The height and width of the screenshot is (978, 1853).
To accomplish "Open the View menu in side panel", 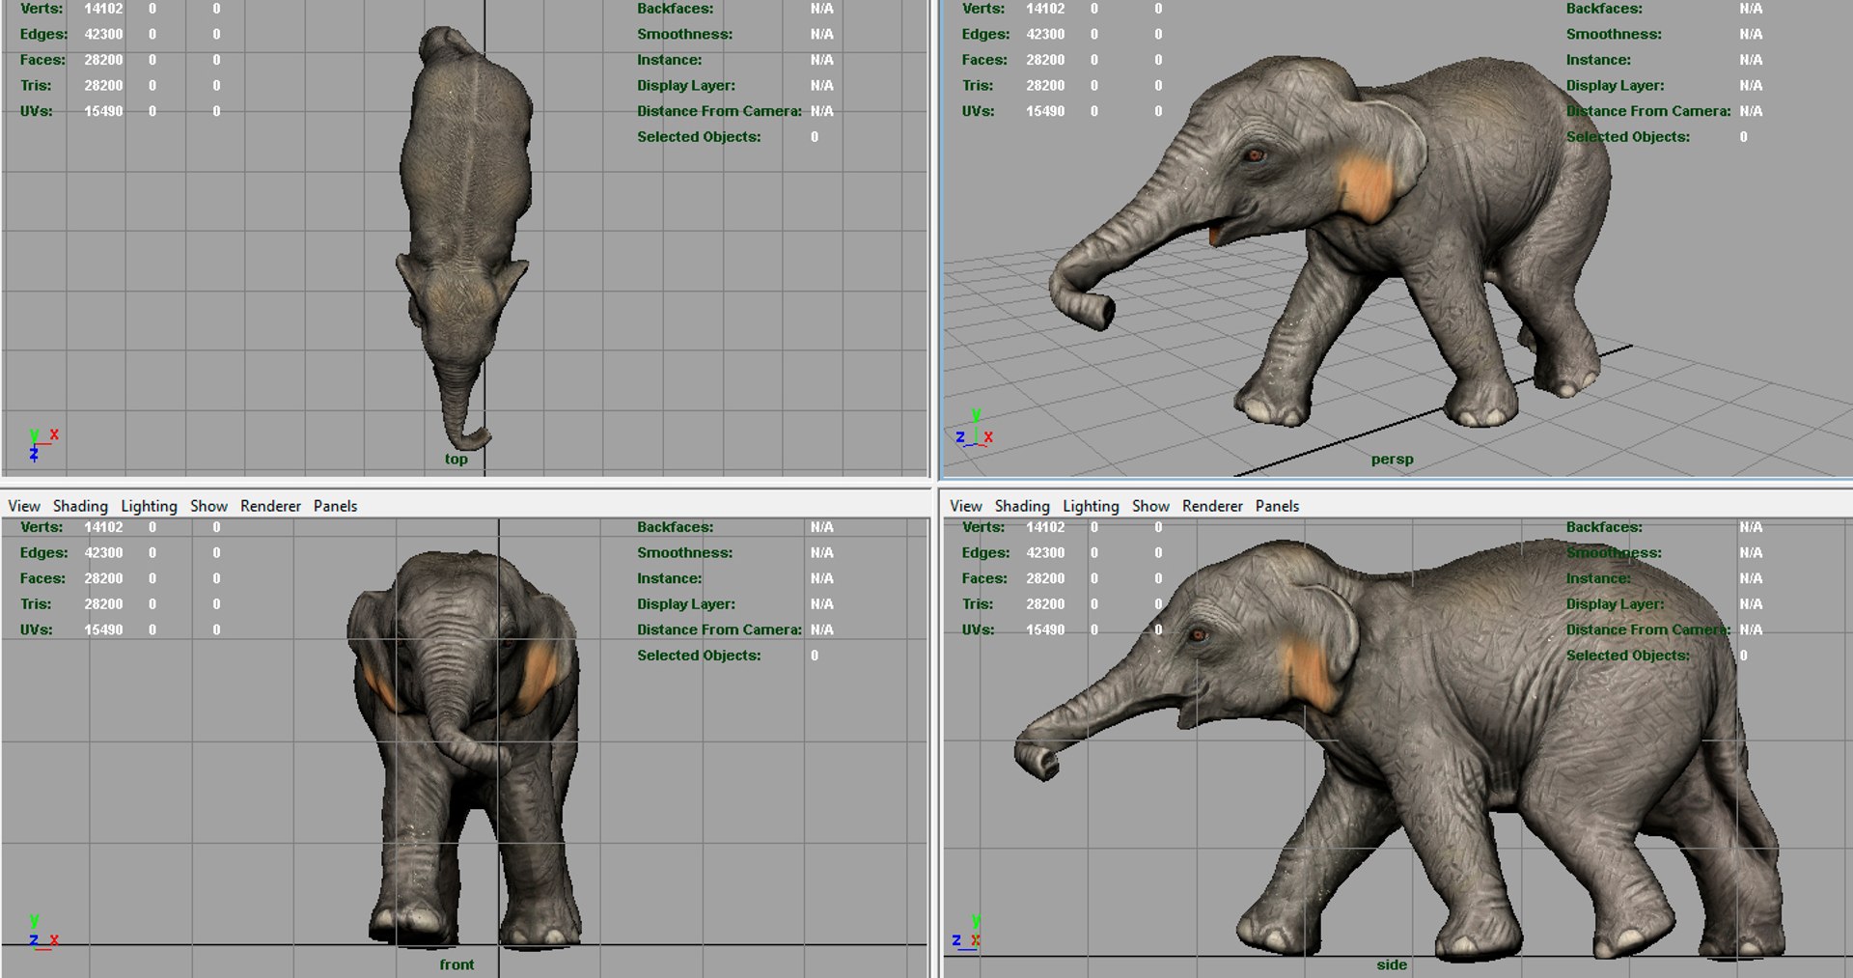I will (966, 506).
